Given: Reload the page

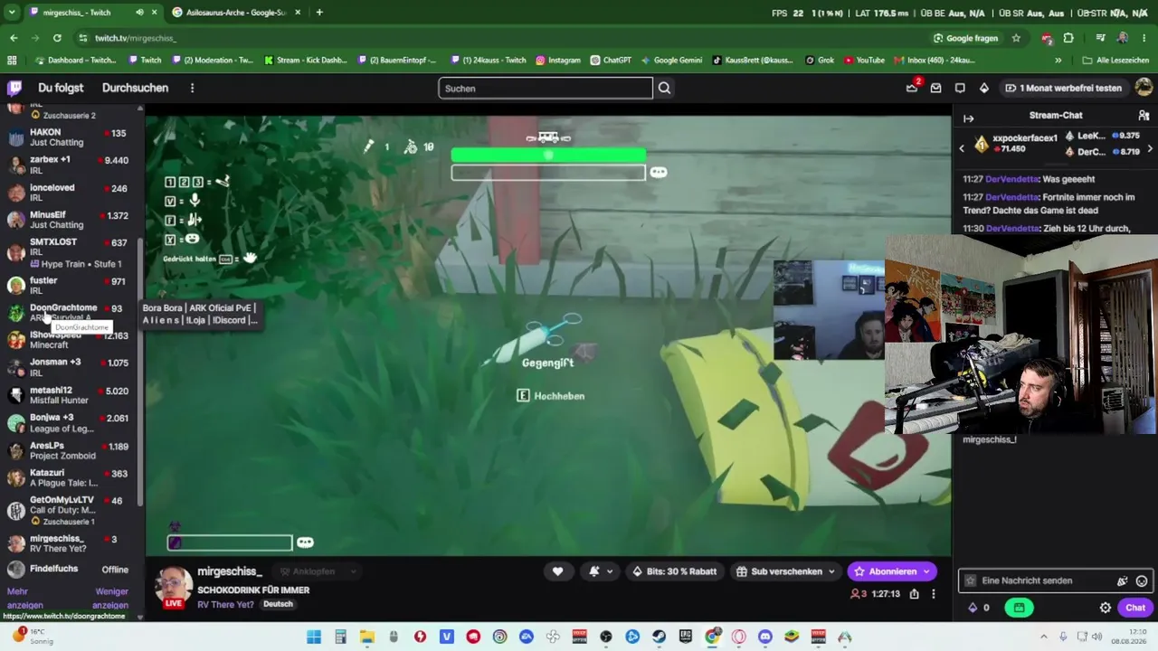Looking at the screenshot, I should point(57,38).
